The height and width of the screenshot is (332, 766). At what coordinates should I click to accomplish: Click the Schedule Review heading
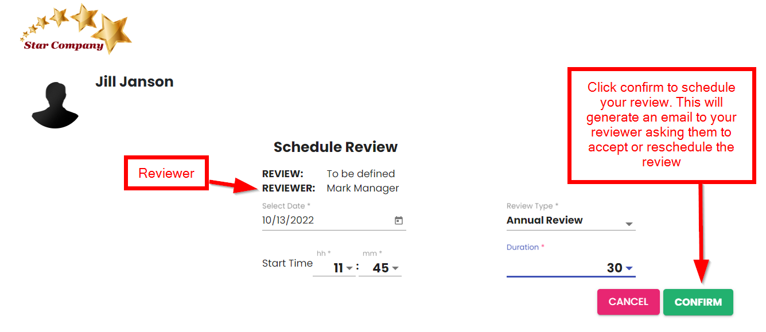click(x=336, y=147)
